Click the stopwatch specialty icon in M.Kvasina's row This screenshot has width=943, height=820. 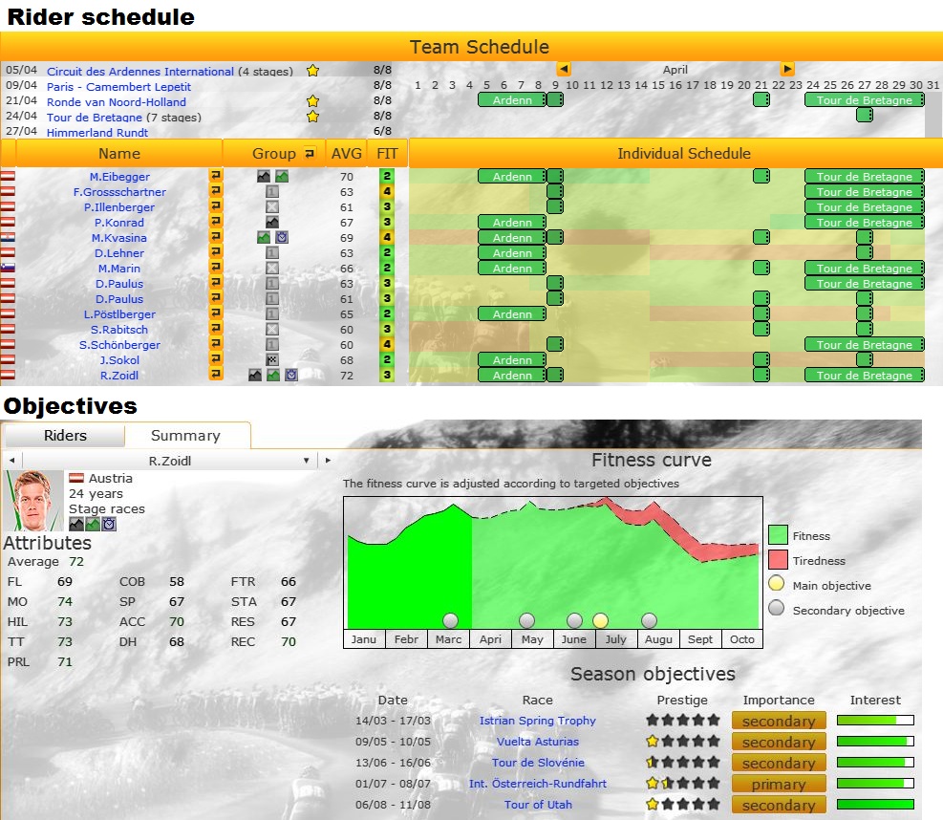(282, 238)
